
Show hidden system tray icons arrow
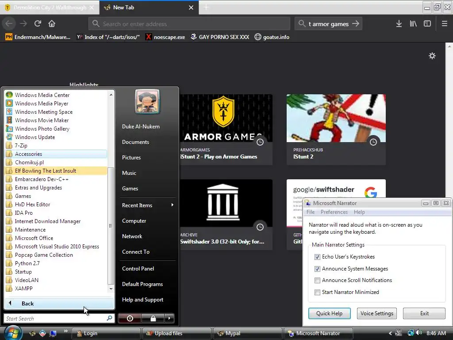point(390,333)
